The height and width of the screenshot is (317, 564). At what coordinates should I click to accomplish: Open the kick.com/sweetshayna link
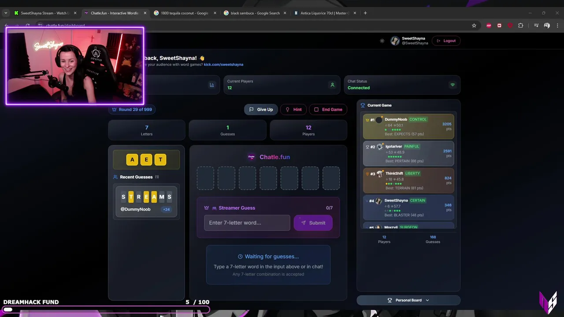click(223, 65)
